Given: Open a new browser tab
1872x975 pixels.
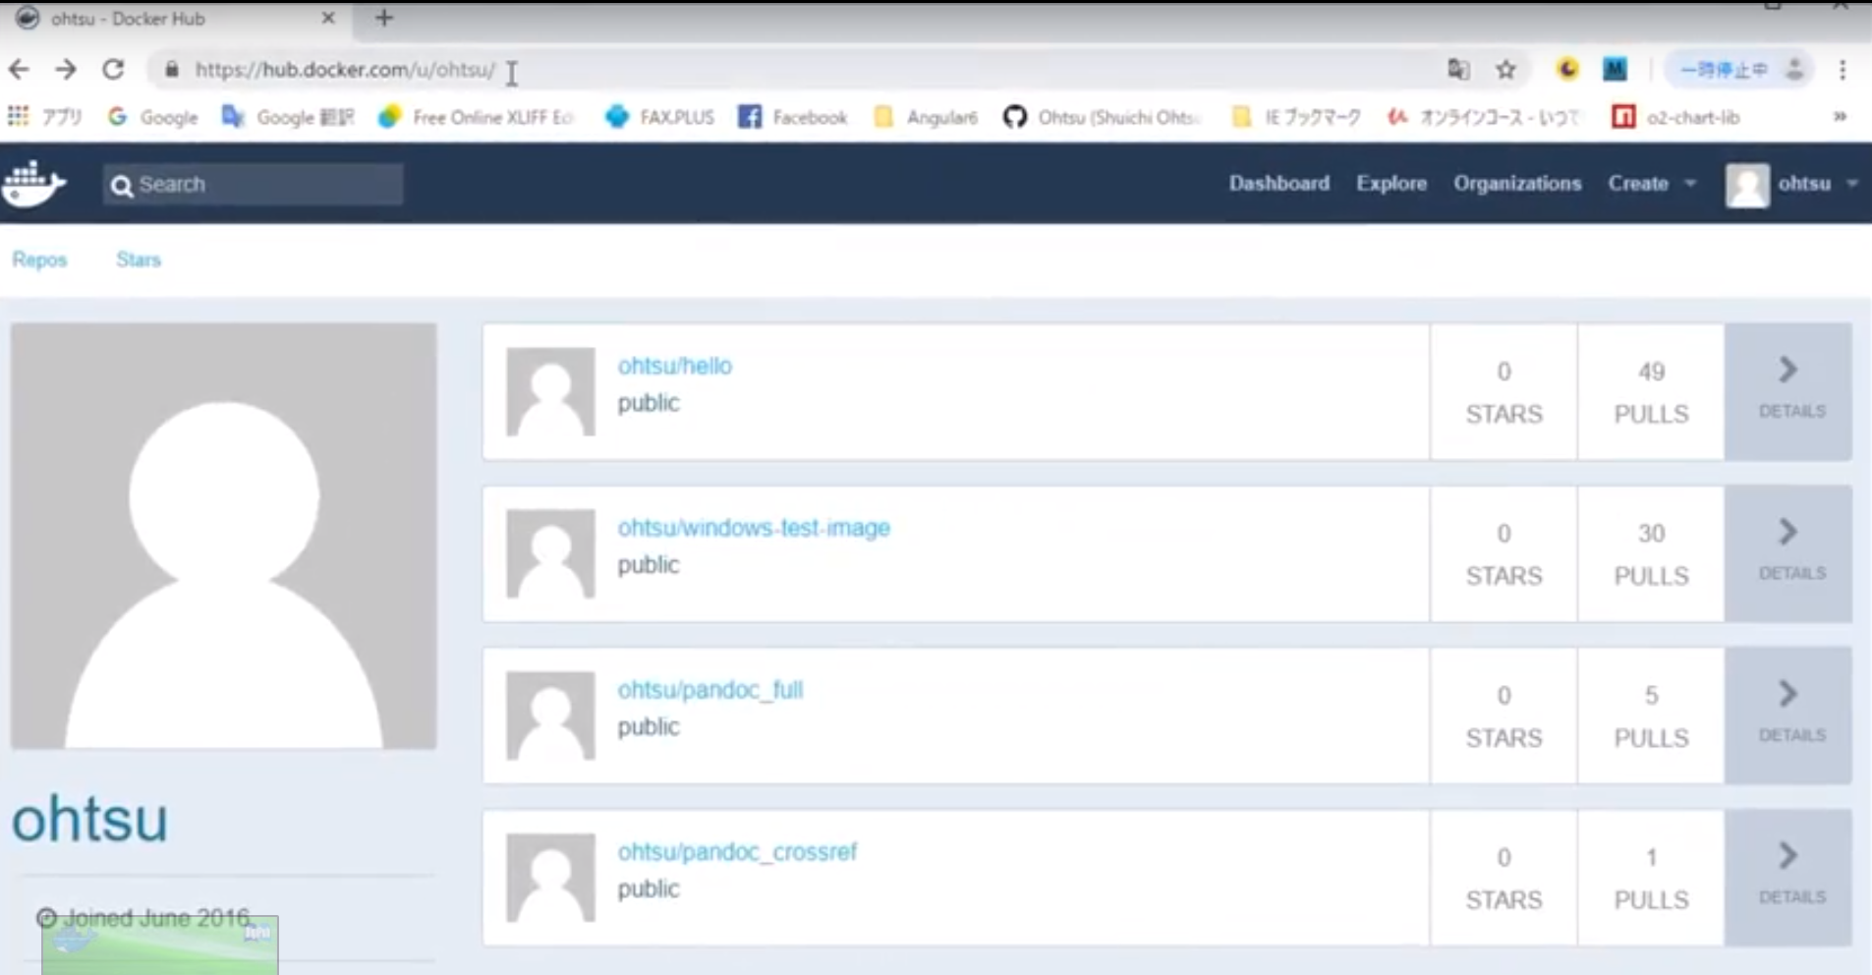Looking at the screenshot, I should (384, 18).
